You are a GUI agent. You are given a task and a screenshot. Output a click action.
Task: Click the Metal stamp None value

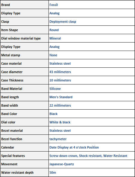[53, 55]
